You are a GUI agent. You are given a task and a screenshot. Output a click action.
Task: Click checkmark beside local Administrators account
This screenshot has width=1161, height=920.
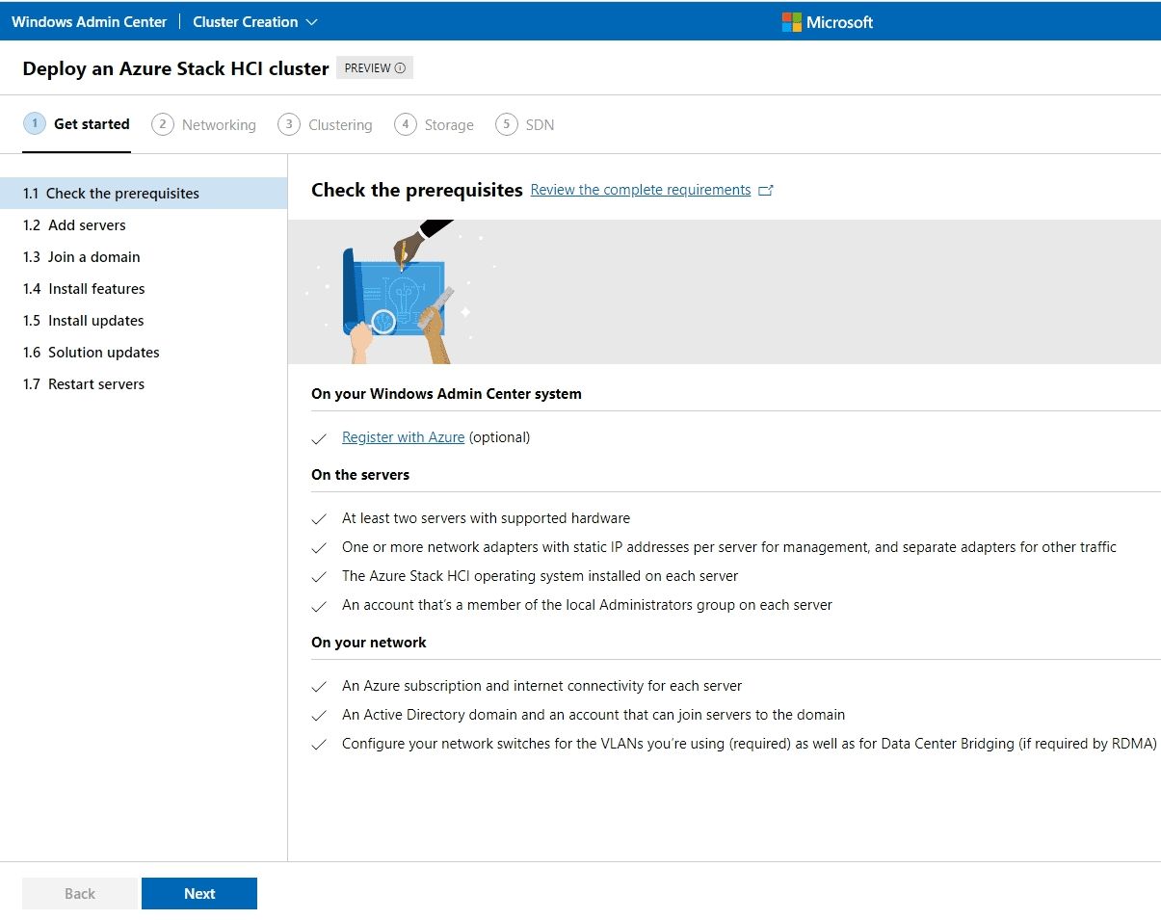(319, 606)
